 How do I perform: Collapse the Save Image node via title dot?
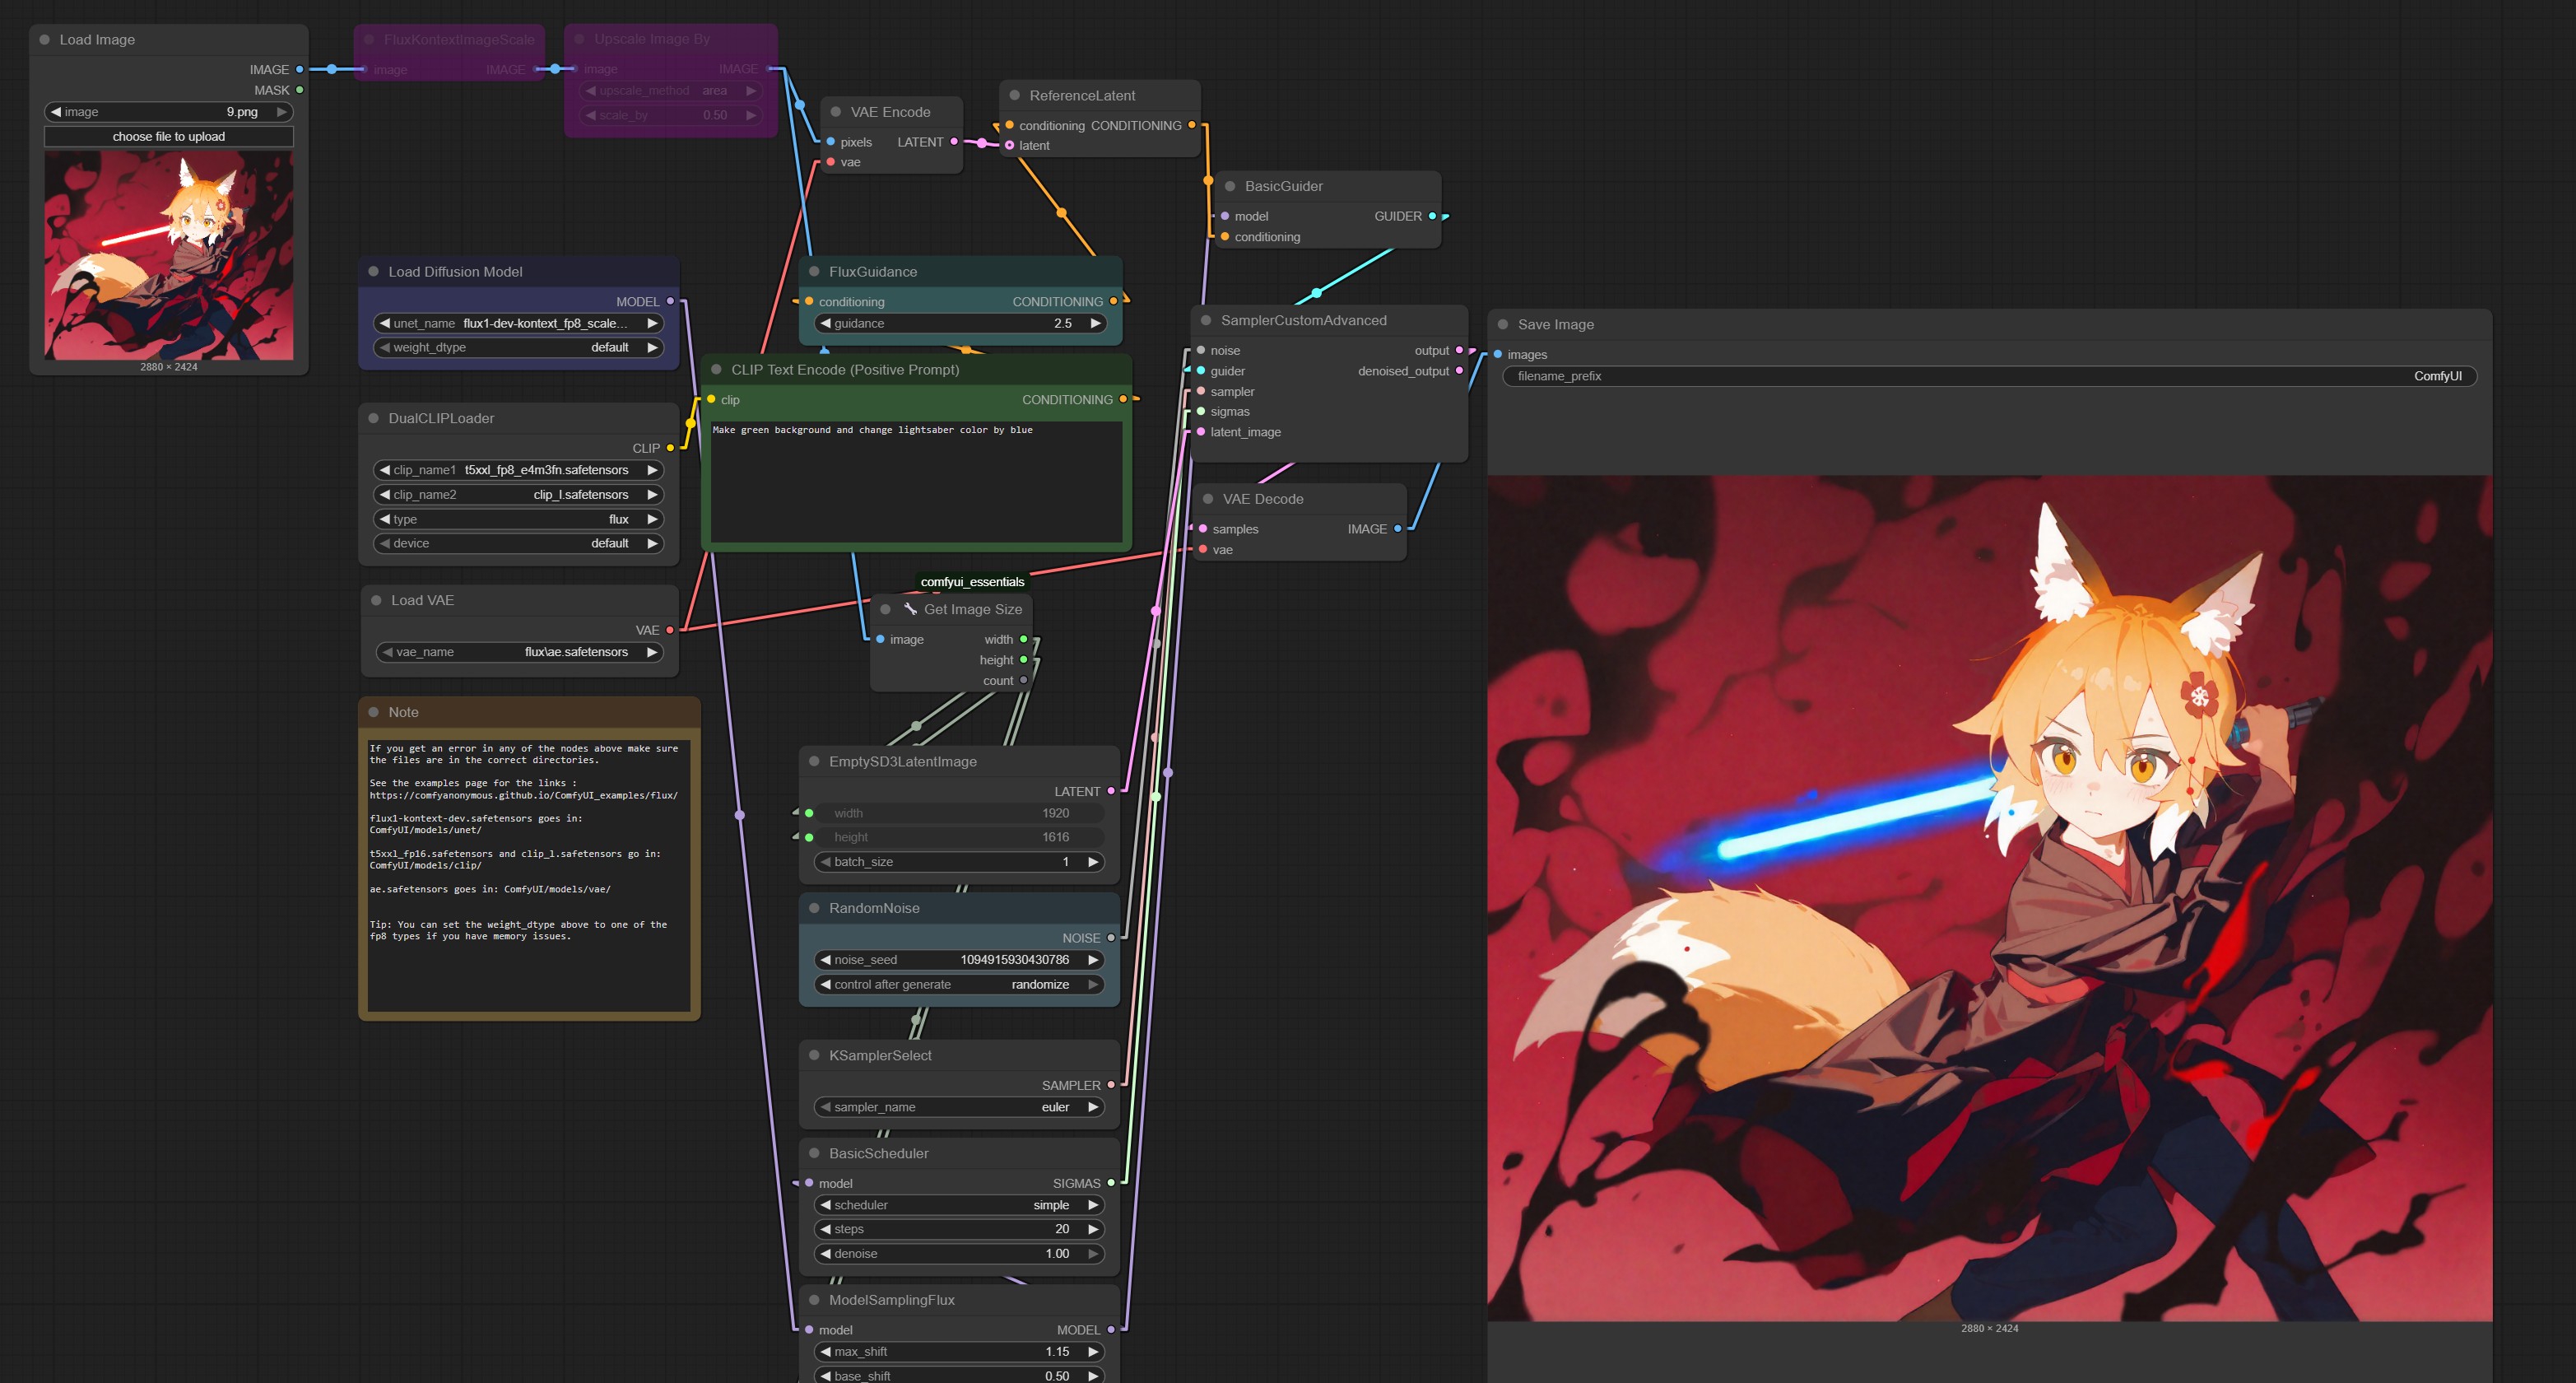[x=1503, y=324]
